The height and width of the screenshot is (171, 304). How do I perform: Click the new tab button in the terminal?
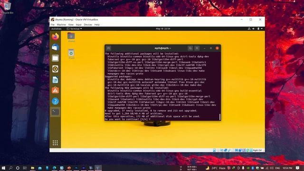coord(108,48)
